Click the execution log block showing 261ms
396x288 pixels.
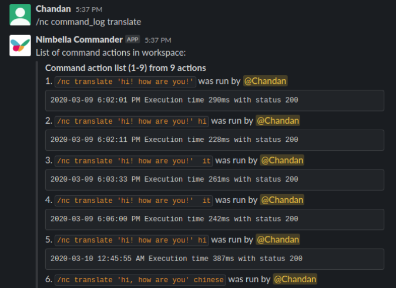pyautogui.click(x=214, y=179)
